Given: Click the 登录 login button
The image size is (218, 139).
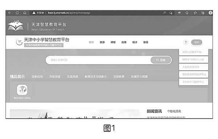Looking at the screenshot, I should point(197,42).
